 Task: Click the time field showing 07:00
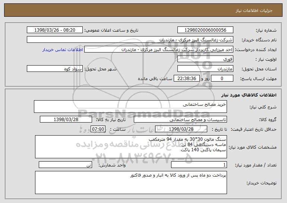pyautogui.click(x=98, y=129)
